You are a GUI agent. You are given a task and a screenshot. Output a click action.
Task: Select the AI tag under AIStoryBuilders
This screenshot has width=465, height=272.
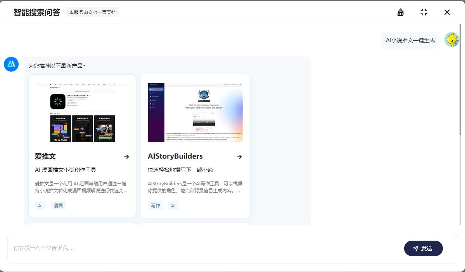pos(173,205)
